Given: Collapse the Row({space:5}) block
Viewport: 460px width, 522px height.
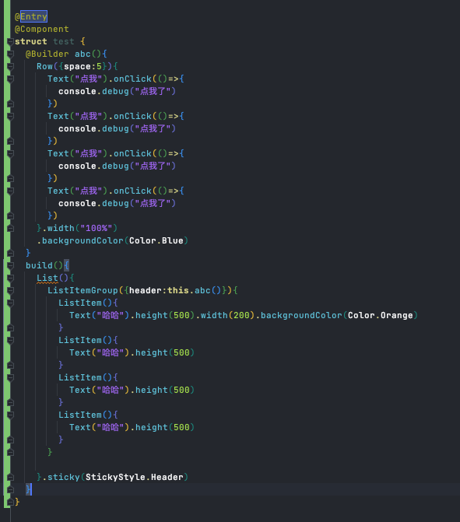Looking at the screenshot, I should (10, 67).
